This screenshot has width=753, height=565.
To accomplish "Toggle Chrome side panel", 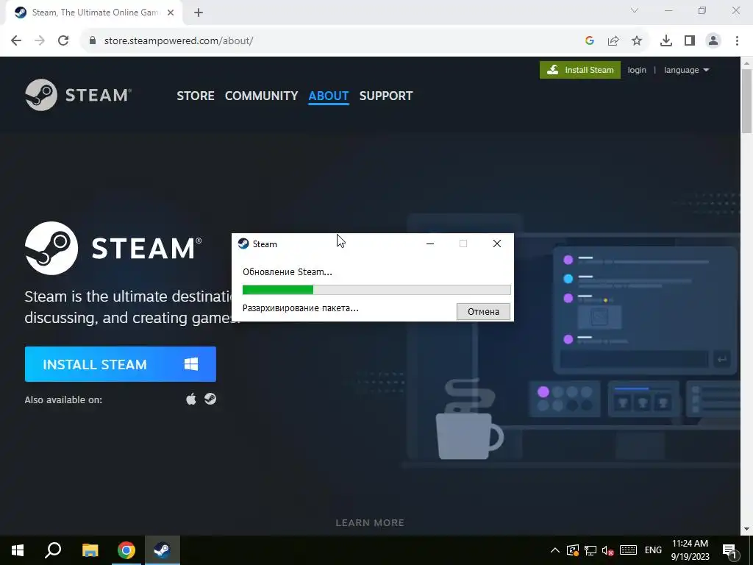I will [x=690, y=41].
